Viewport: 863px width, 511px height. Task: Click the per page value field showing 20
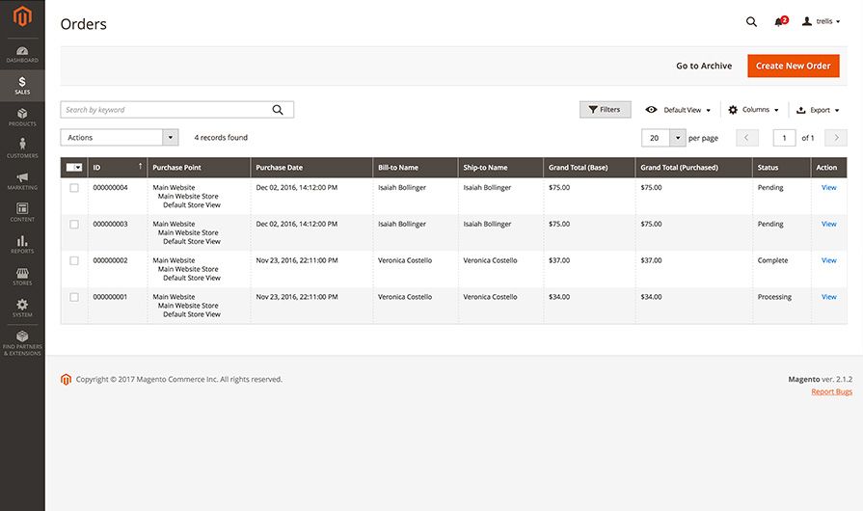pos(656,138)
